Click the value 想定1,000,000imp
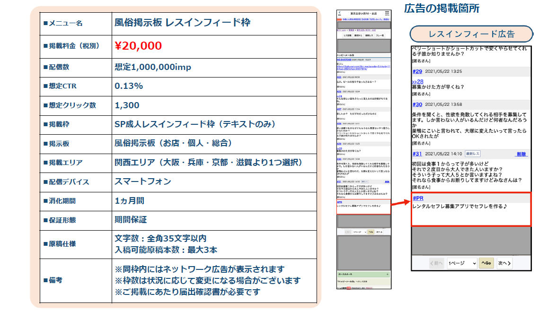 click(153, 67)
